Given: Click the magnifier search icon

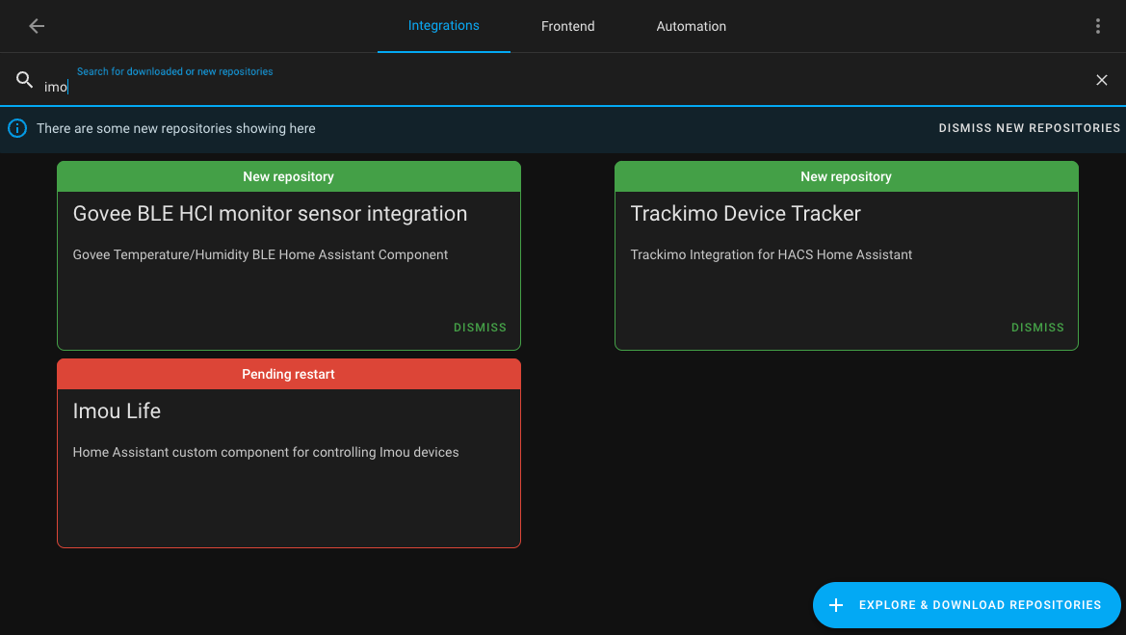Looking at the screenshot, I should point(25,80).
